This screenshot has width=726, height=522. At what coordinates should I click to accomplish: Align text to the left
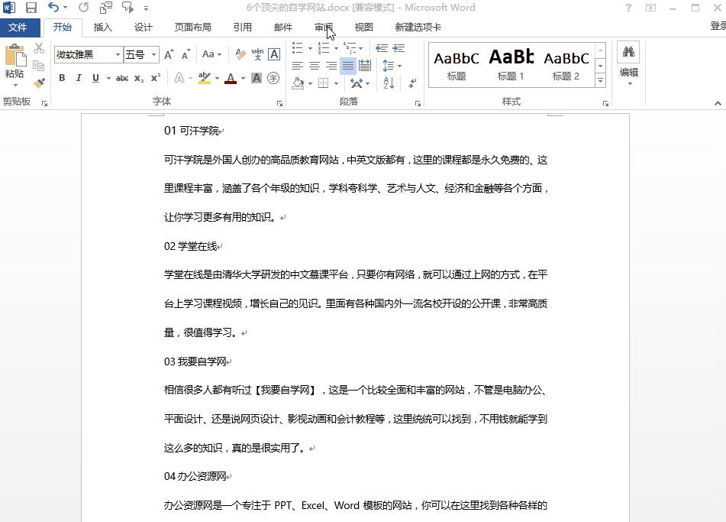(x=297, y=66)
